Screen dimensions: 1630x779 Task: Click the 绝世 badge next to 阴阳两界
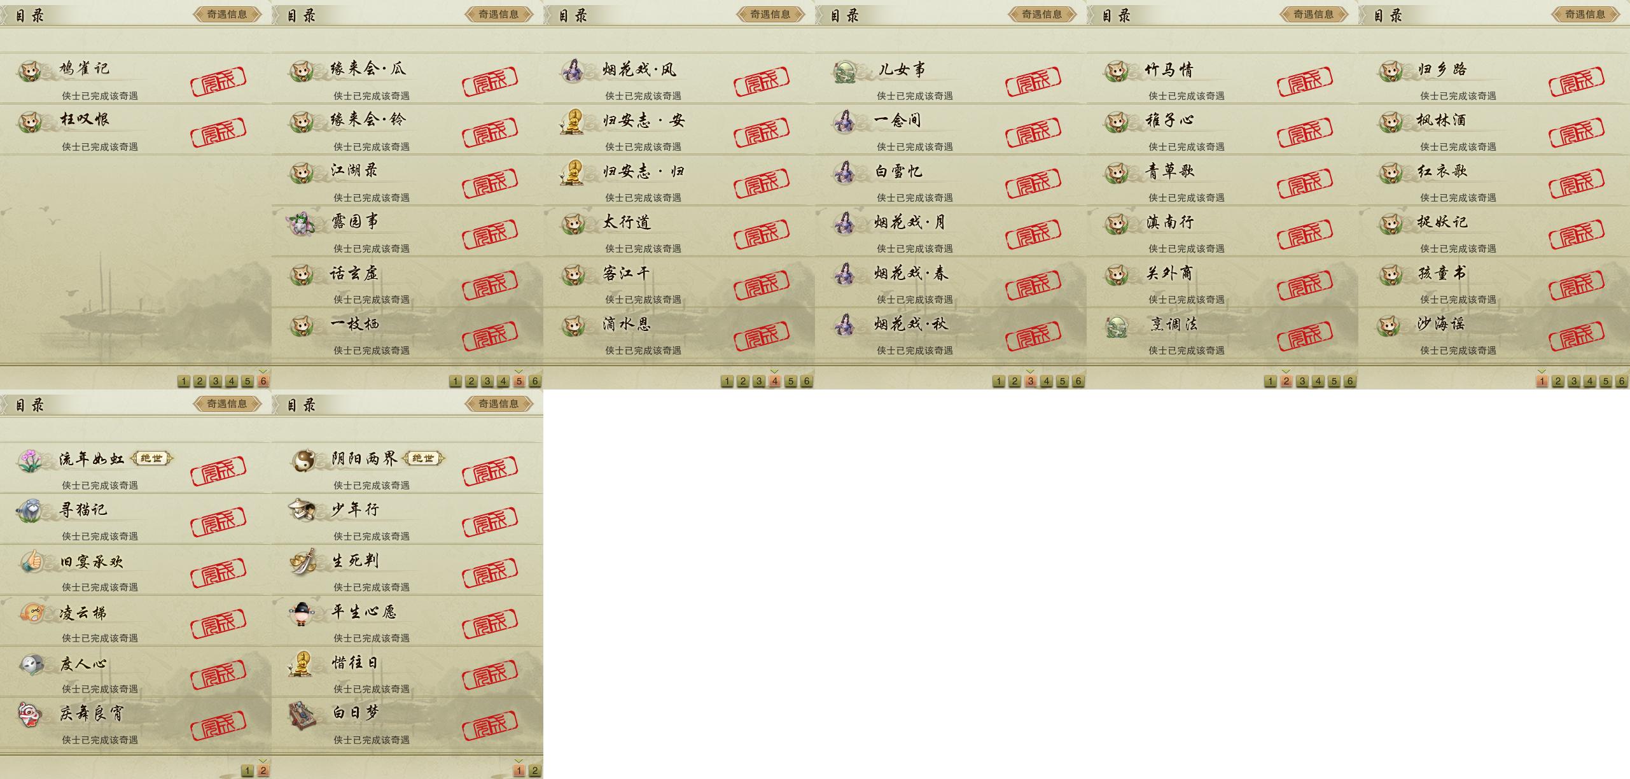pos(423,458)
